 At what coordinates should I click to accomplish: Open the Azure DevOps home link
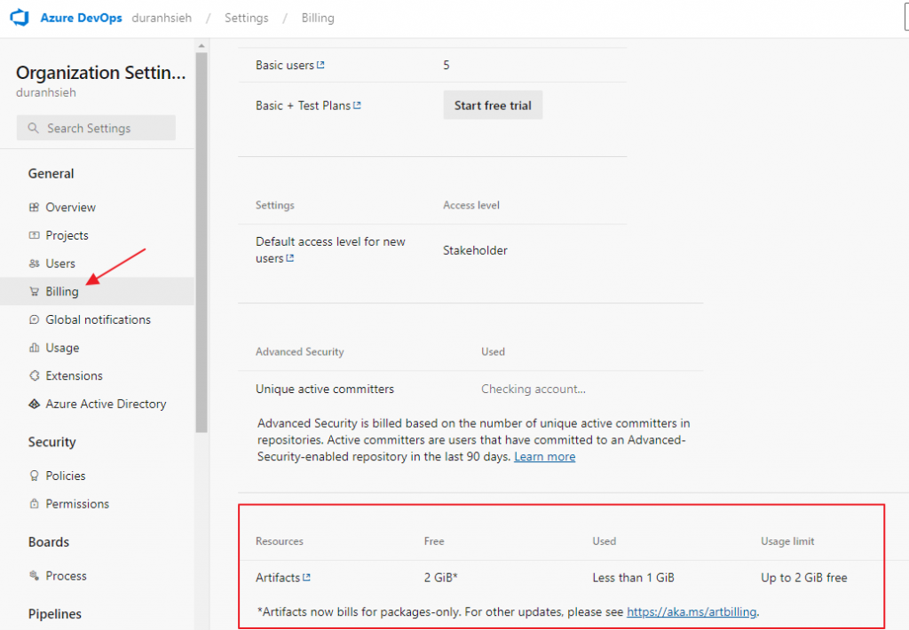pos(81,18)
